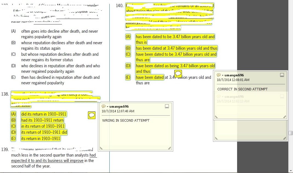
Task: Click the comment bubble icon in the 'CORRECT IN SECOND ATTEMPT' note header
Action: coord(218,75)
